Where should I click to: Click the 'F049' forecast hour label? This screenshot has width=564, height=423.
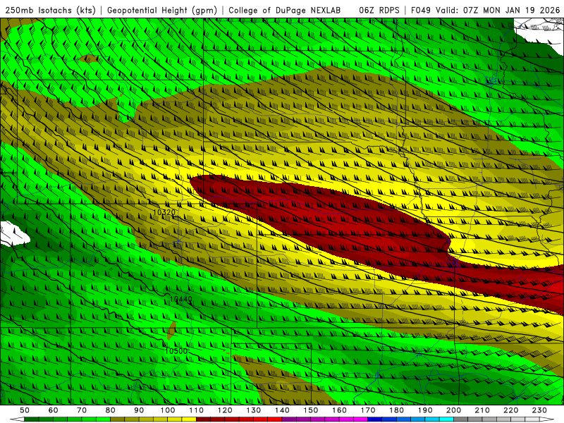(x=421, y=10)
